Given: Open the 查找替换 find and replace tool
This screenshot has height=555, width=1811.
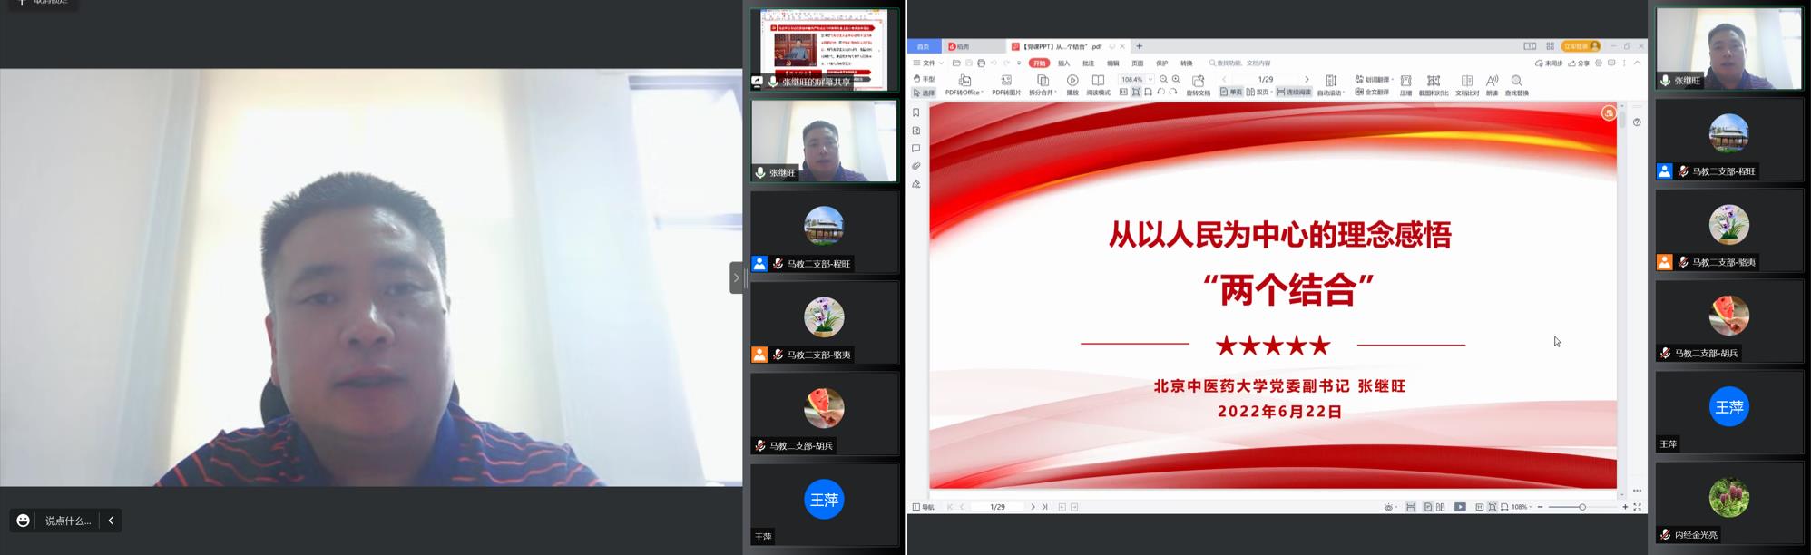Looking at the screenshot, I should pos(1516,82).
